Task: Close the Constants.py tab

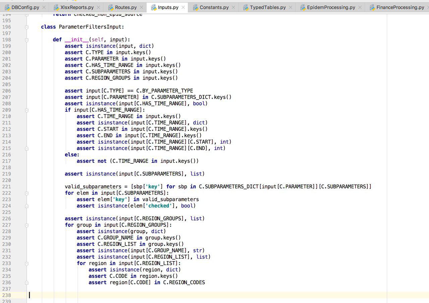Action: click(x=234, y=7)
